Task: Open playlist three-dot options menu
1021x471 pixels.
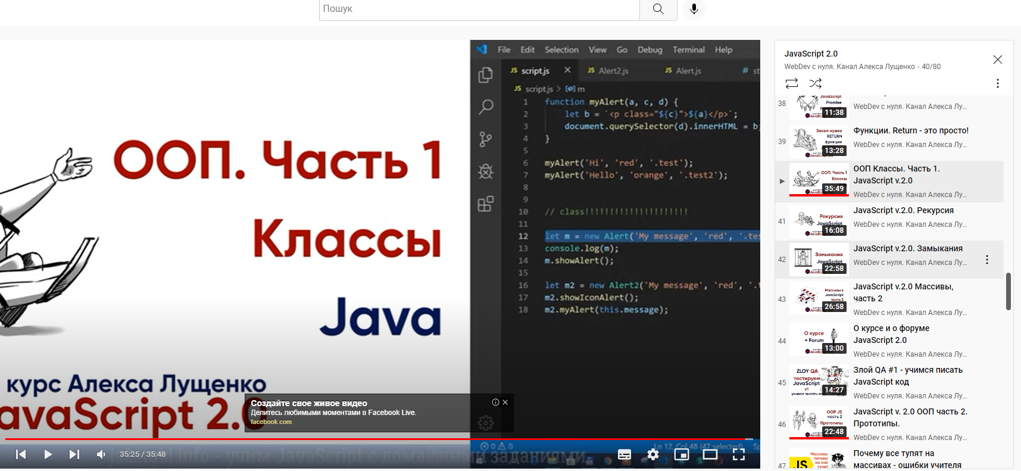Action: pyautogui.click(x=998, y=83)
